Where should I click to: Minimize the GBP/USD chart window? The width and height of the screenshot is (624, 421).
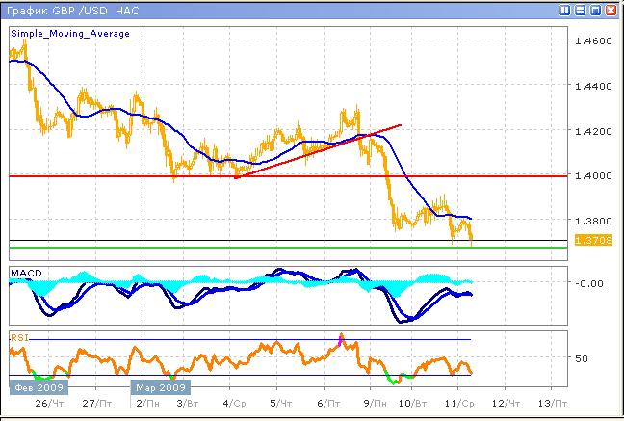pyautogui.click(x=580, y=10)
